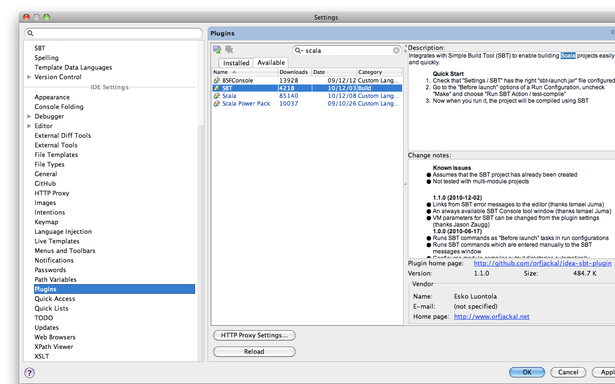Open the Path Variables settings page
The image size is (615, 384).
[55, 279]
